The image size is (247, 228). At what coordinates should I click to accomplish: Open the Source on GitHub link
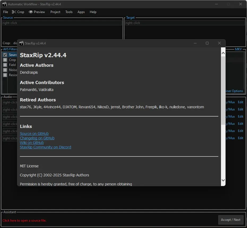(x=34, y=134)
